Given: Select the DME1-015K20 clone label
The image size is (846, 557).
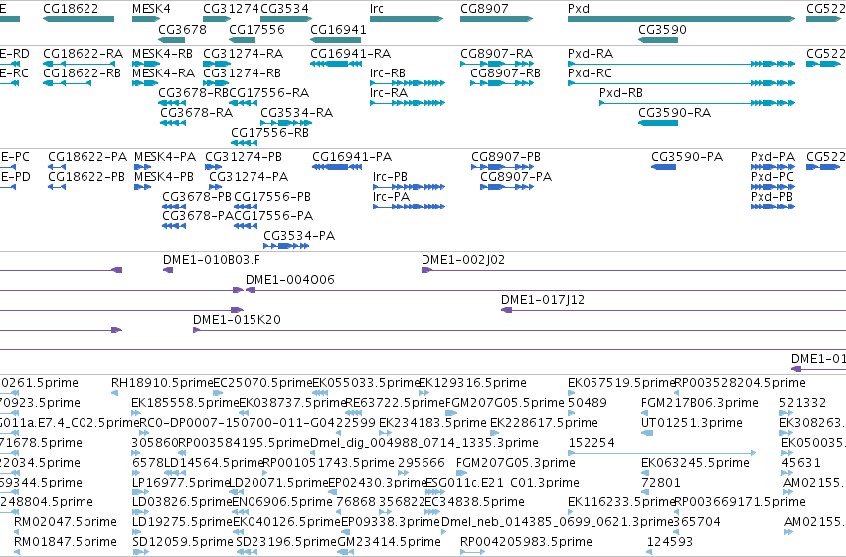Looking at the screenshot, I should coord(237,320).
